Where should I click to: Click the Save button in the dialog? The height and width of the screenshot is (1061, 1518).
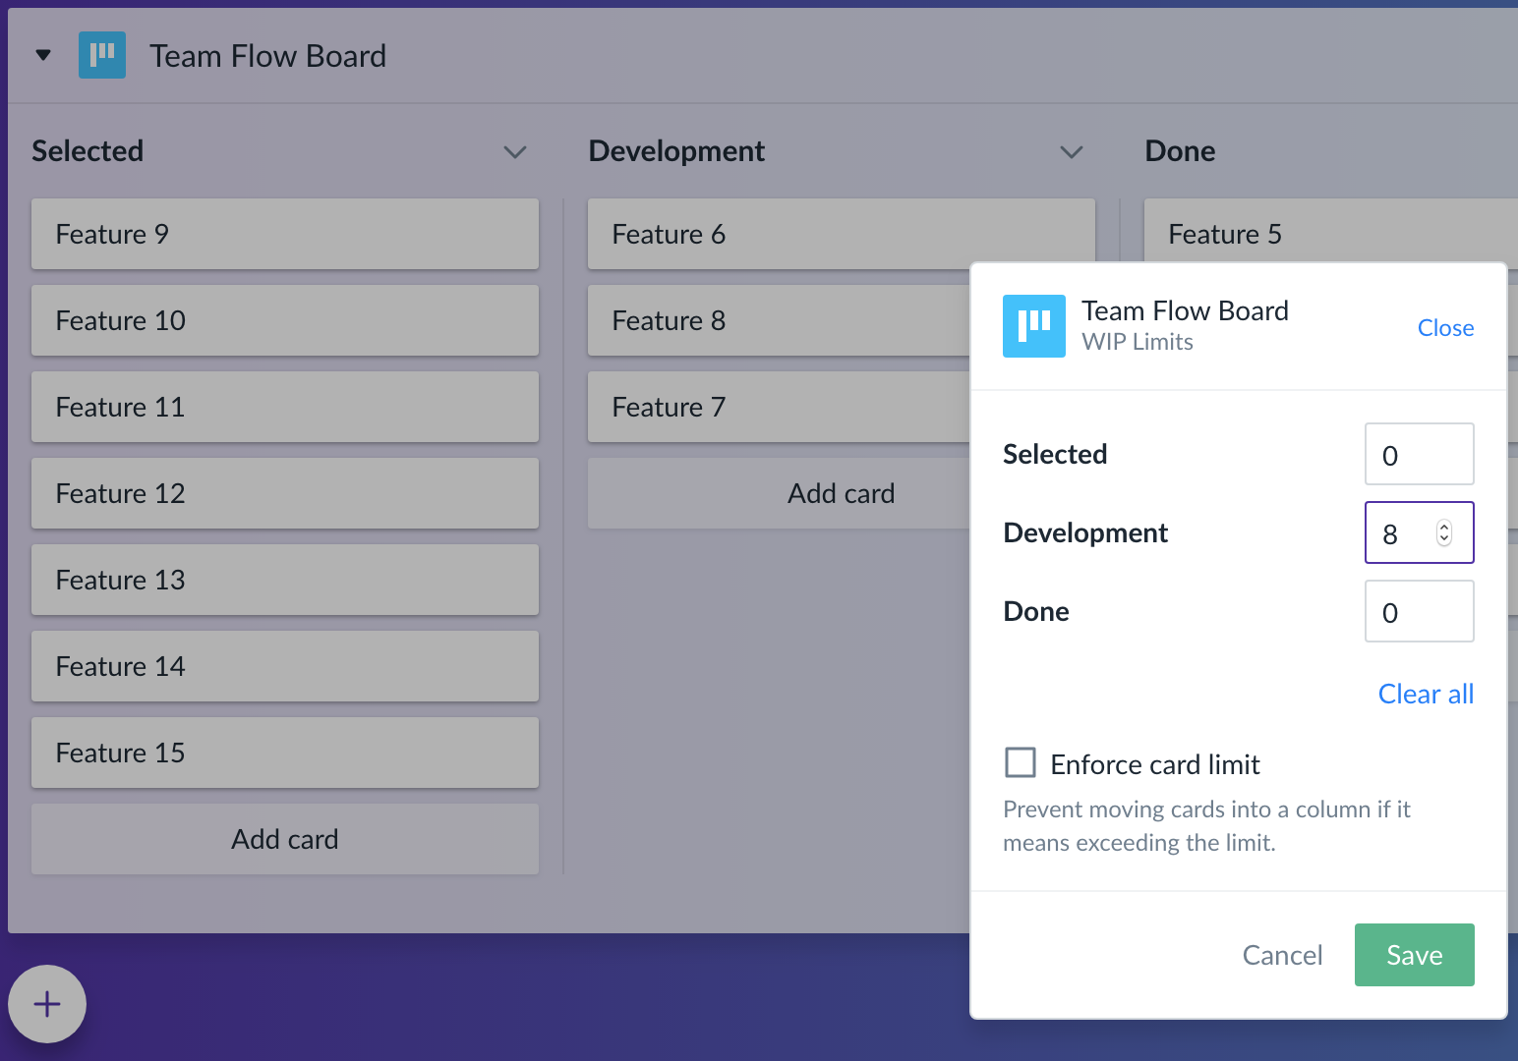1414,954
